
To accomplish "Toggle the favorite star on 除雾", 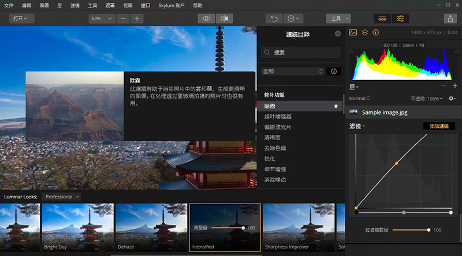I will pyautogui.click(x=336, y=106).
